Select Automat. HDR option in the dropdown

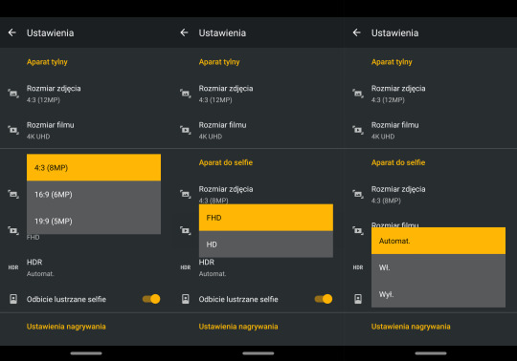click(x=438, y=241)
